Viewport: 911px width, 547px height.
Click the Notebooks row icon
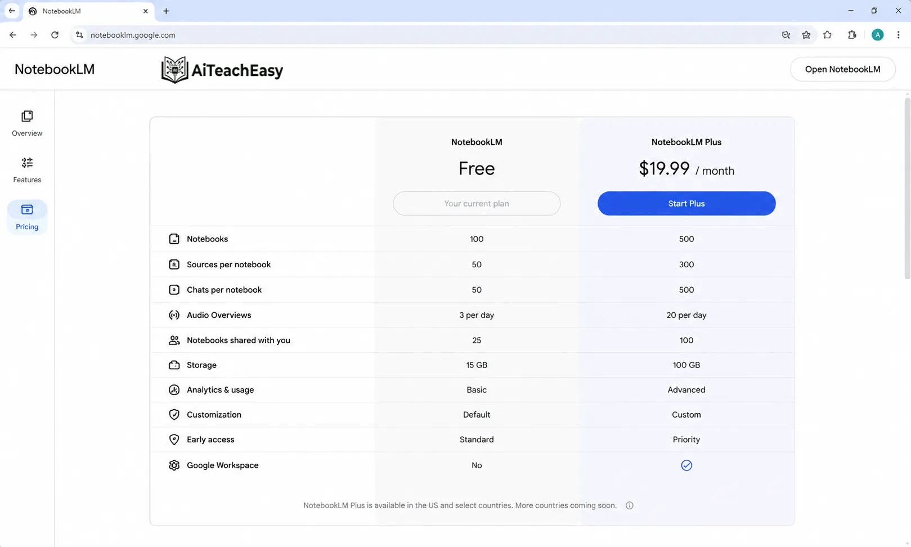pyautogui.click(x=174, y=239)
